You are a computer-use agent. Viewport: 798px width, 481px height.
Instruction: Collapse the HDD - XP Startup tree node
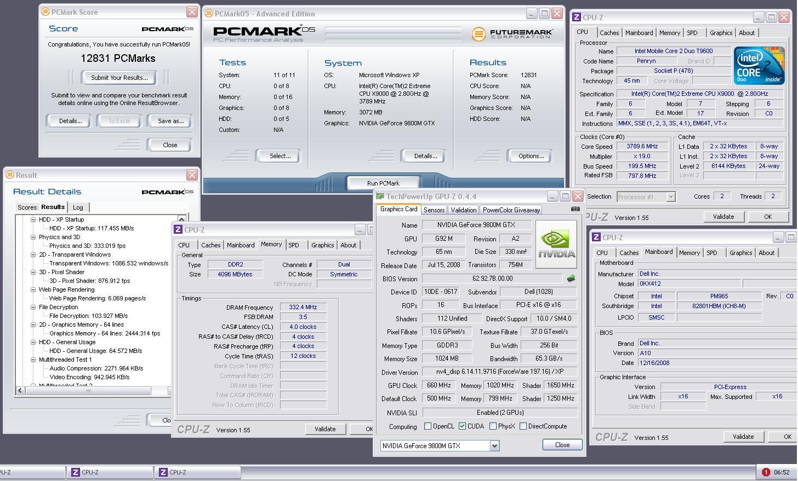click(x=33, y=219)
